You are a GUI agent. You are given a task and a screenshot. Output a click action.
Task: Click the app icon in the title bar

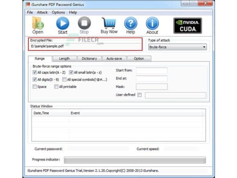pyautogui.click(x=28, y=4)
